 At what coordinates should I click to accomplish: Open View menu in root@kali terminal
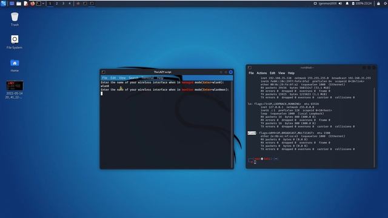click(x=281, y=73)
